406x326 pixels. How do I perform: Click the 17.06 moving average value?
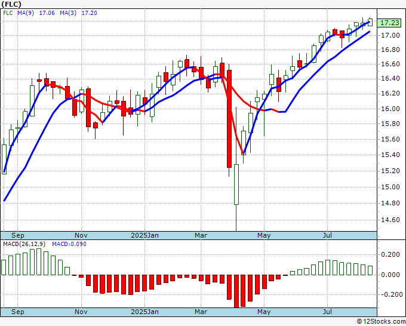47,13
